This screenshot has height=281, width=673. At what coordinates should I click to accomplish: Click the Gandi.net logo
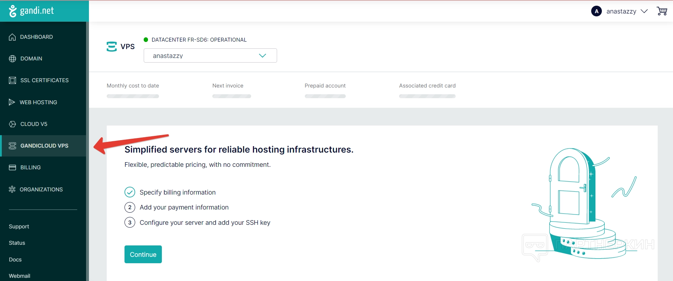pyautogui.click(x=31, y=11)
